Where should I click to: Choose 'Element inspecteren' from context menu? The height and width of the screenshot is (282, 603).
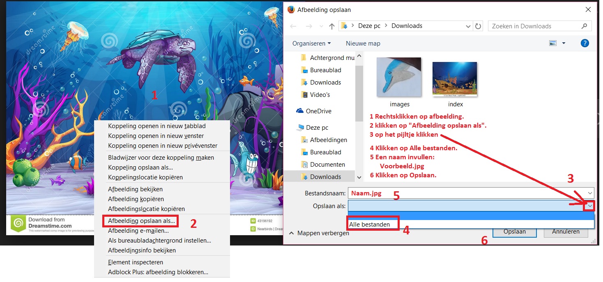pos(135,262)
